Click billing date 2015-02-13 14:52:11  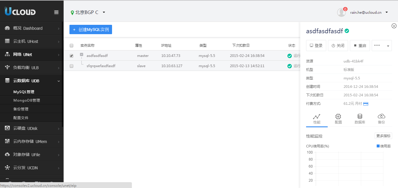pyautogui.click(x=247, y=66)
